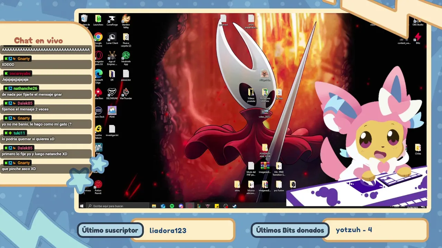442x248 pixels.
Task: Open Spotify from the taskbar
Action: click(172, 206)
